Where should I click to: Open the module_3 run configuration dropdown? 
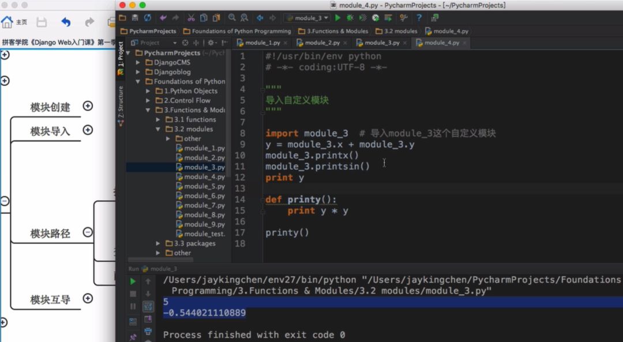pos(308,18)
